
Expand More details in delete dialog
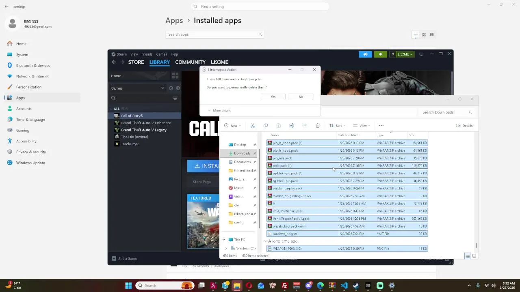click(x=219, y=110)
